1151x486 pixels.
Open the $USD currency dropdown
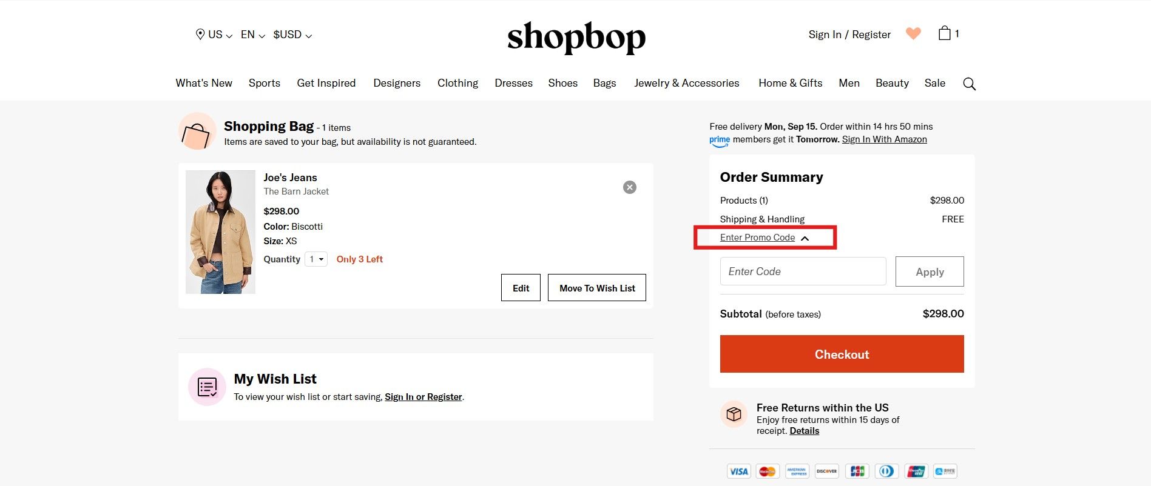[292, 35]
